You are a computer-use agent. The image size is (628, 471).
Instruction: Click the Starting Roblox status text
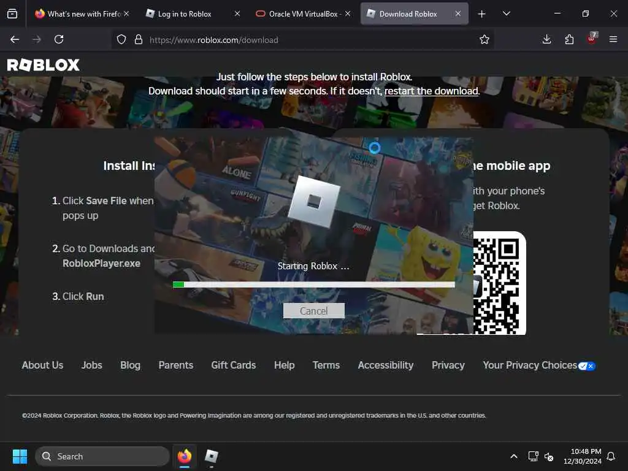313,266
